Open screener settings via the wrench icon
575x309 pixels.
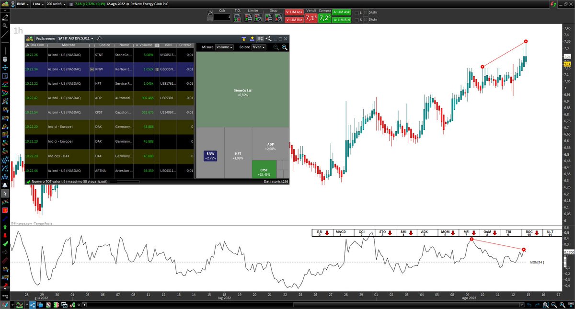coord(99,38)
